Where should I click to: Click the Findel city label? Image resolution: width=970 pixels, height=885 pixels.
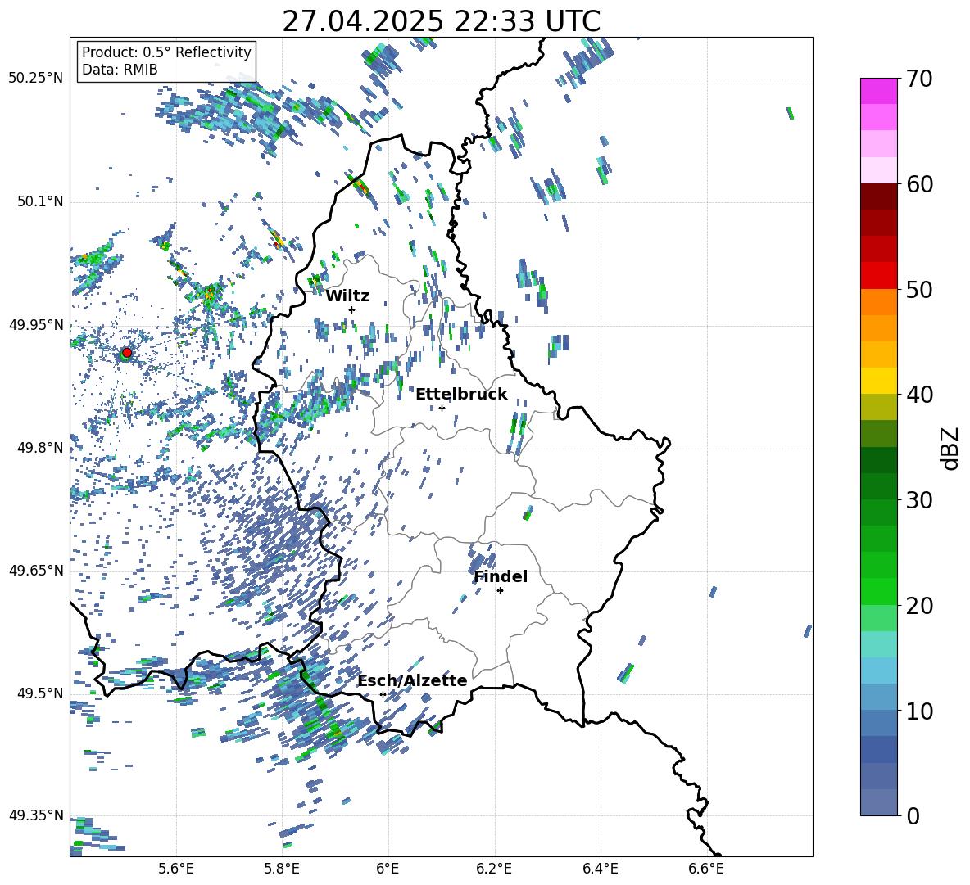click(x=501, y=576)
